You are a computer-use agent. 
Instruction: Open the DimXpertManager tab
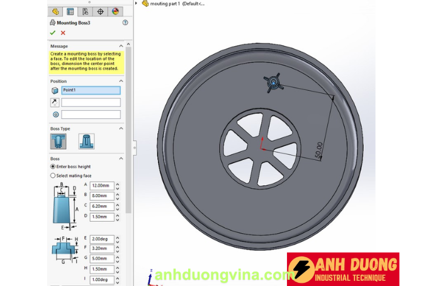point(100,11)
